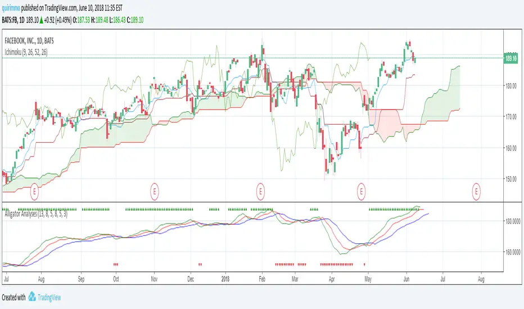Click the Jun label on the time axis

406,279
